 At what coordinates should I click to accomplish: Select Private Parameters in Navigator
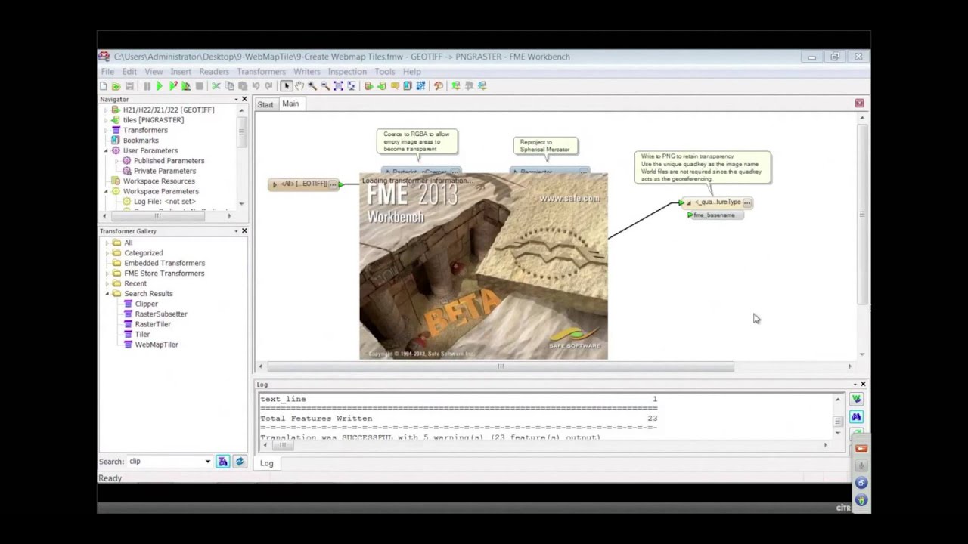[164, 171]
